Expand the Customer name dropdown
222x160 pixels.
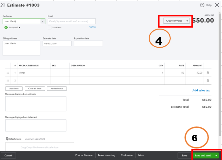tap(43, 21)
